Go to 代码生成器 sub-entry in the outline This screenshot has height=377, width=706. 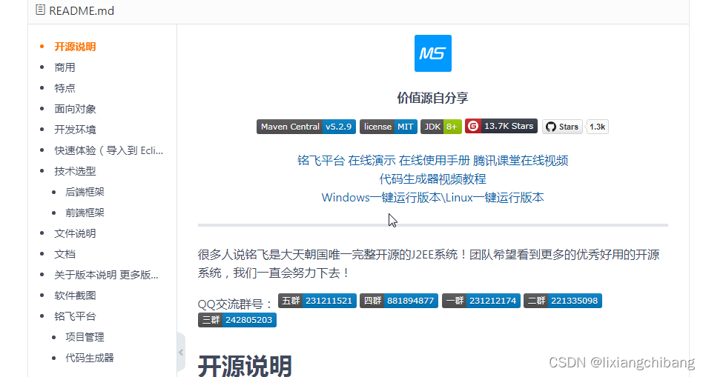click(x=90, y=358)
